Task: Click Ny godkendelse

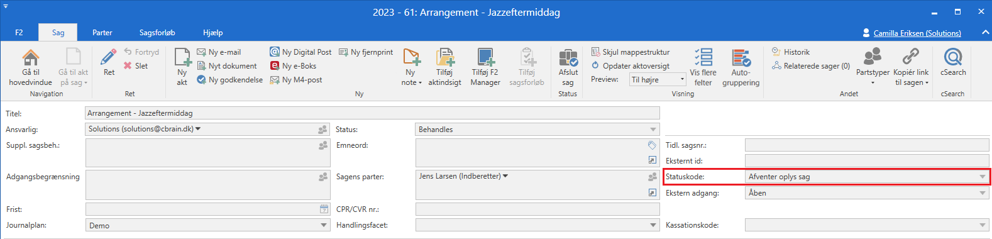Action: tap(230, 80)
